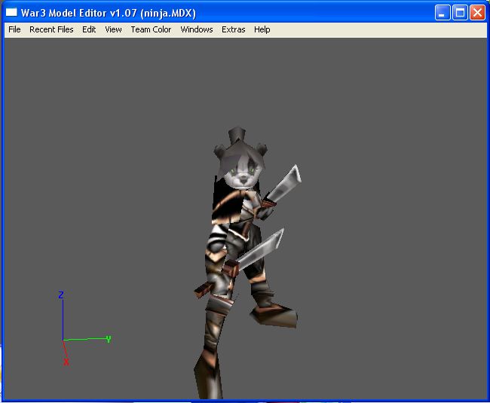Maximize the War3 Model Editor window
The width and height of the screenshot is (490, 403).
[x=460, y=13]
